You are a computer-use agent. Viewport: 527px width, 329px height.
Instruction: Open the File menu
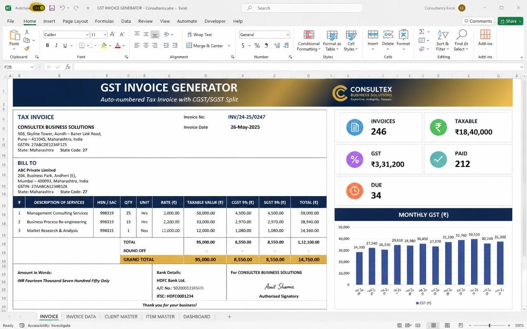(x=10, y=21)
